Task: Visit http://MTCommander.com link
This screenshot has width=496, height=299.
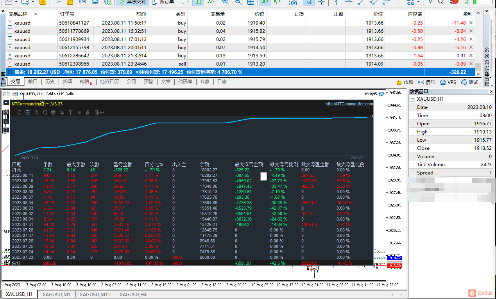Action: point(349,104)
